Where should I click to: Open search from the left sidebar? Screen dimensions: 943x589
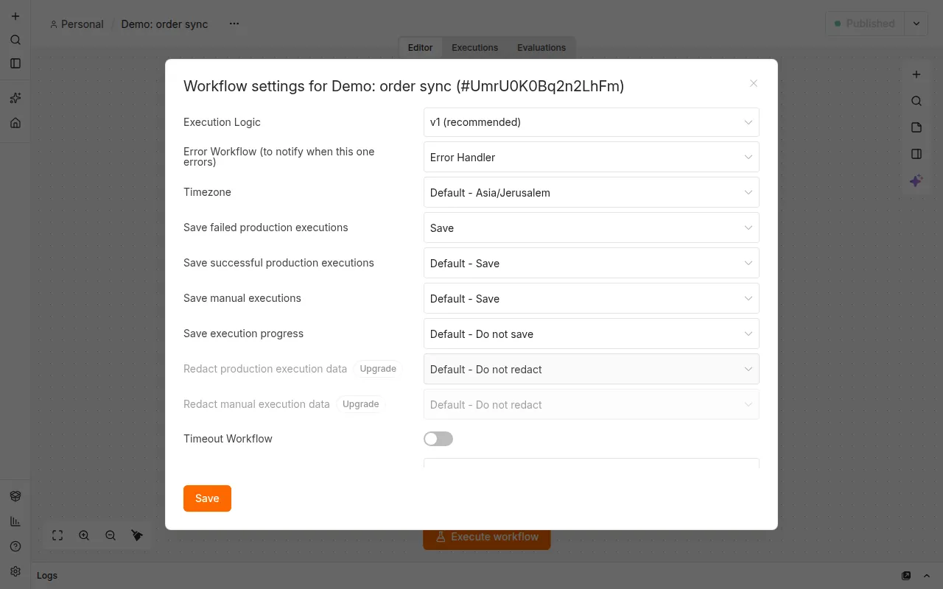[15, 40]
